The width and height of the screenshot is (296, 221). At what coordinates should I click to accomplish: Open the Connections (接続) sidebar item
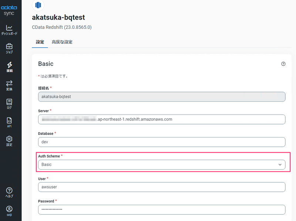[10, 67]
